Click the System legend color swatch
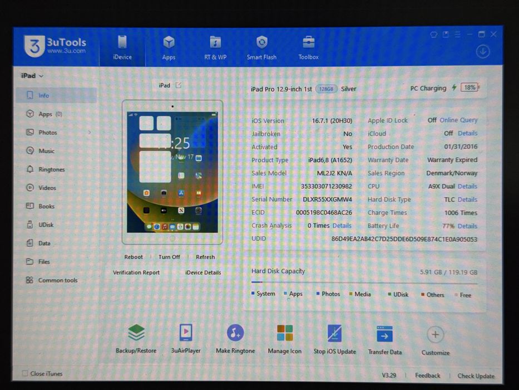 [x=253, y=294]
